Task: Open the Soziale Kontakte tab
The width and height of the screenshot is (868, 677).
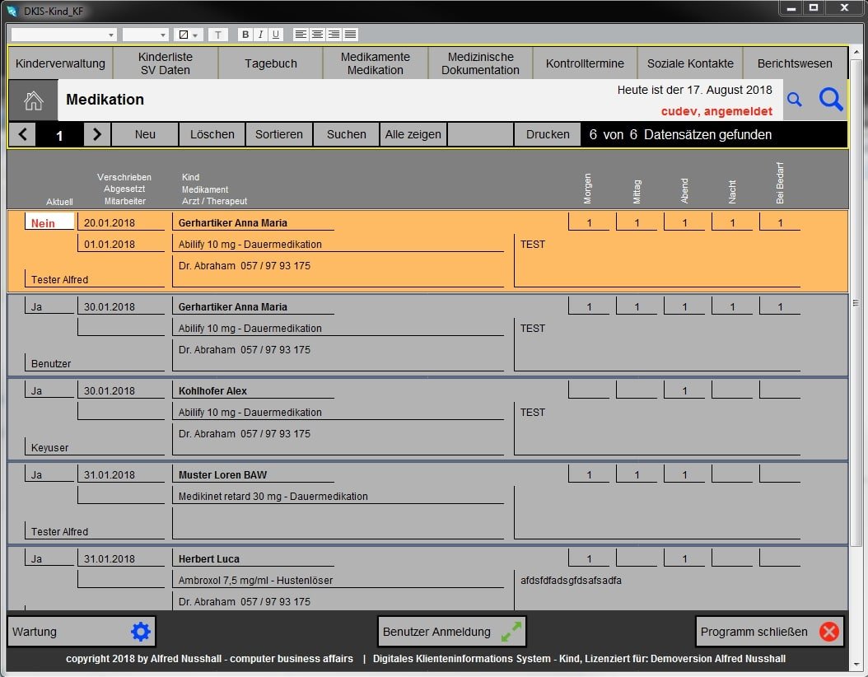Action: [690, 63]
